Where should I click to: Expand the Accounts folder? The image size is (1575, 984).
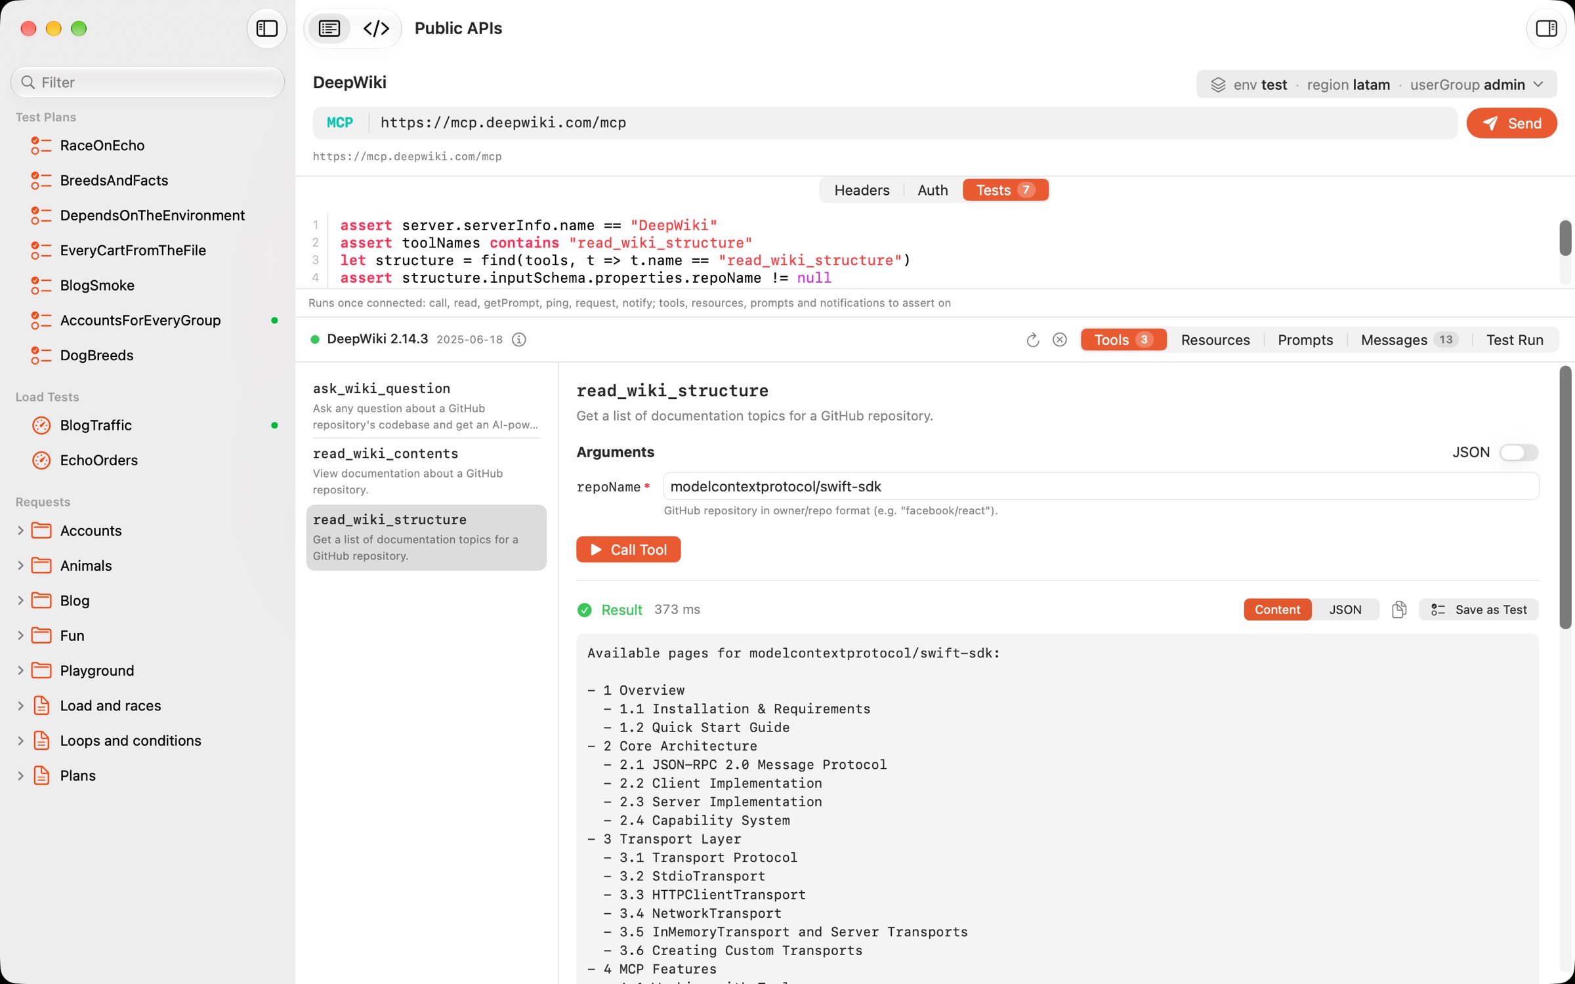pos(20,530)
